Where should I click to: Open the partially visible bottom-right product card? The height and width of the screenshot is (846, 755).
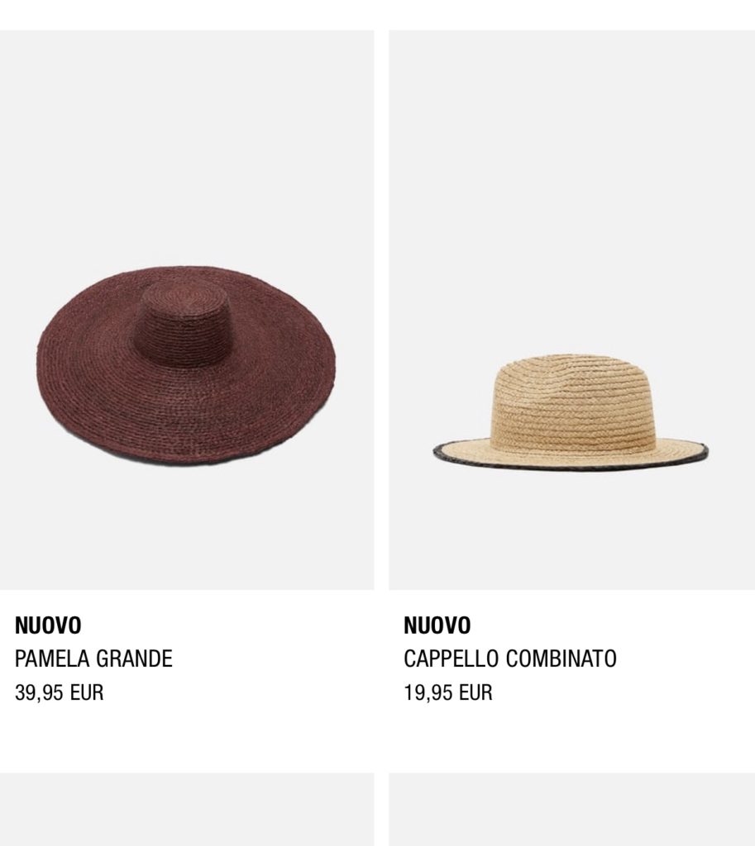point(572,810)
